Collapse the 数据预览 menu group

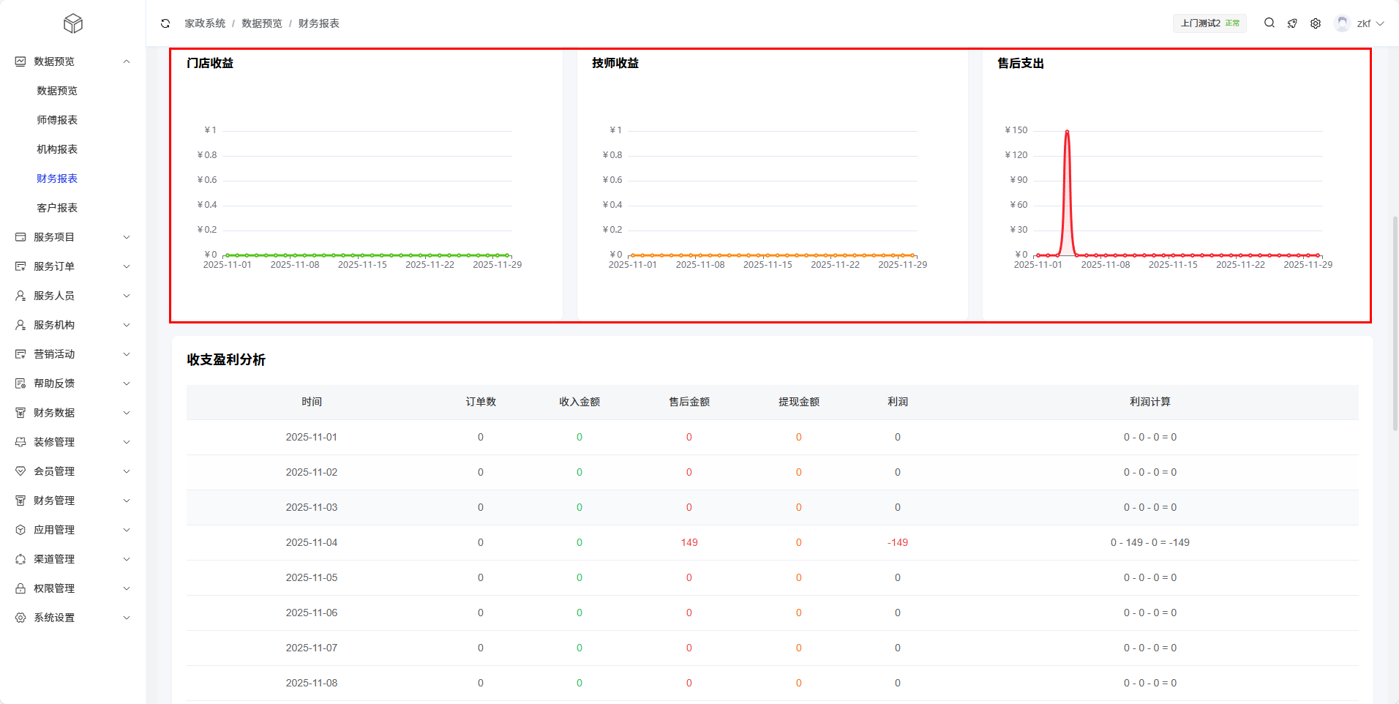click(127, 61)
